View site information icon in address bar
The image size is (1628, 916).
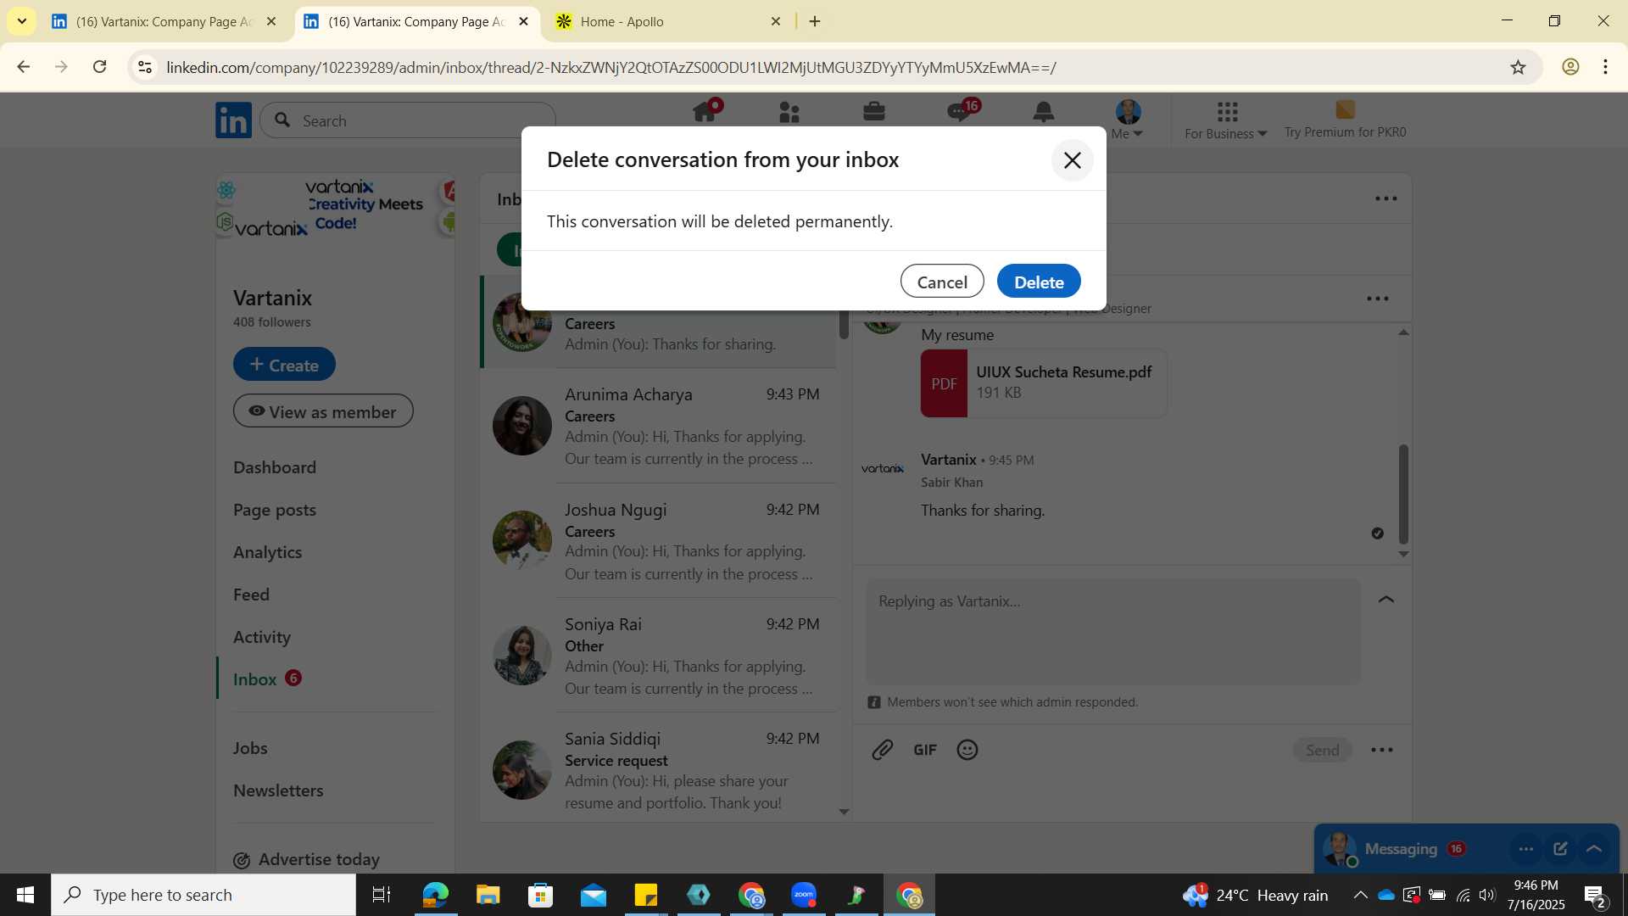click(145, 67)
